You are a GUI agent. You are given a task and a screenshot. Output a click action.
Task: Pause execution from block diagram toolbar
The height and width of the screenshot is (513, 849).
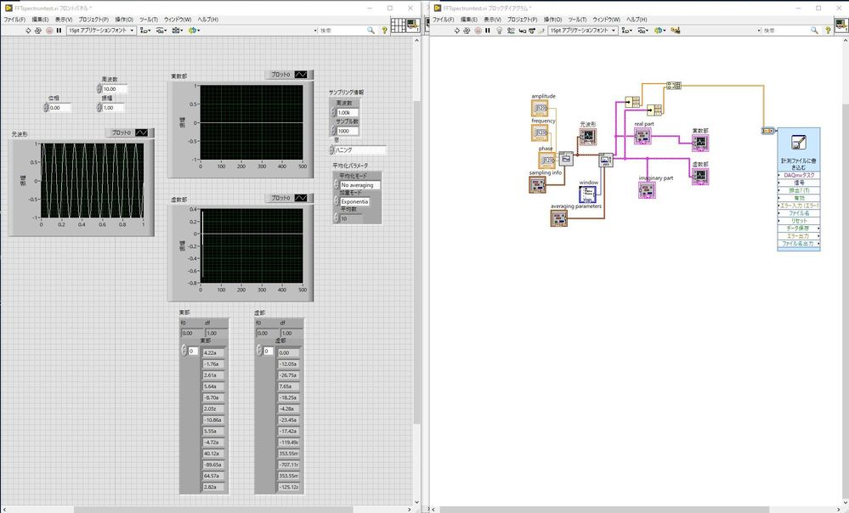(x=487, y=31)
